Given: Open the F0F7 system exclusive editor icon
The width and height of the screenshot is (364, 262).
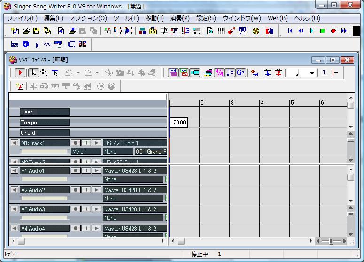Looking at the screenshot, I should pyautogui.click(x=196, y=31).
